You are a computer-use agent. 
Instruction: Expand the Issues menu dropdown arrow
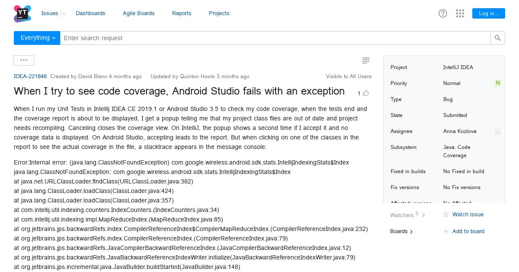64,14
